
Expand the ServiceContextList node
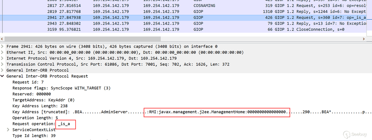click(8, 130)
